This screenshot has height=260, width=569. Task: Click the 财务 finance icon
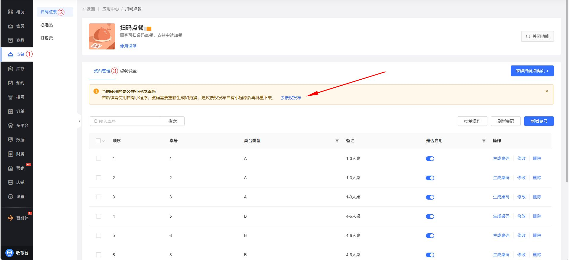(x=11, y=154)
